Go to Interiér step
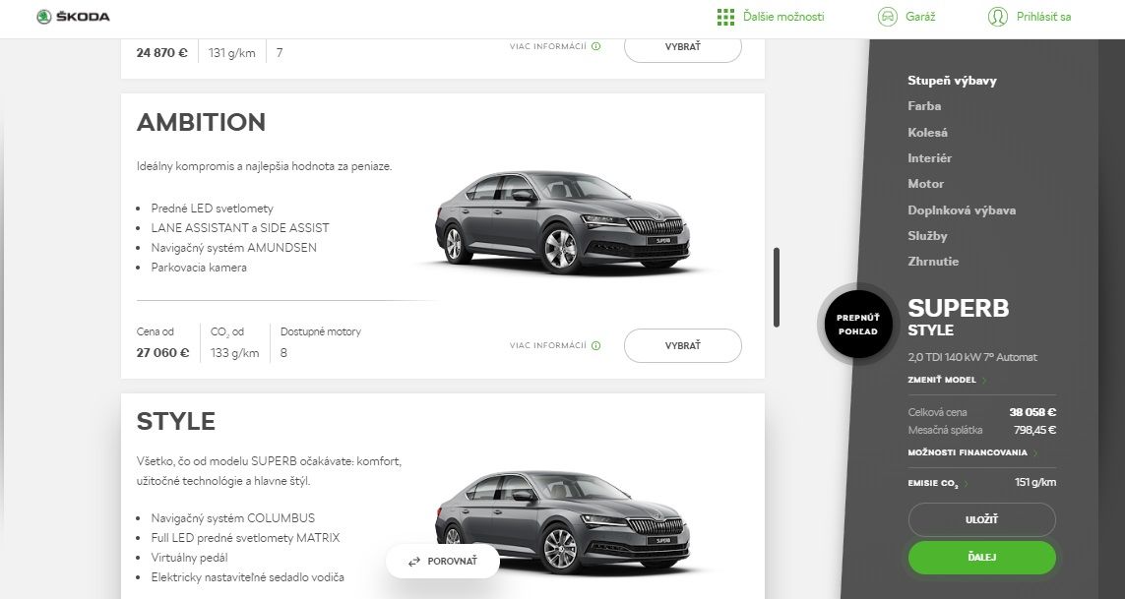Viewport: 1125px width, 599px height. coord(930,157)
